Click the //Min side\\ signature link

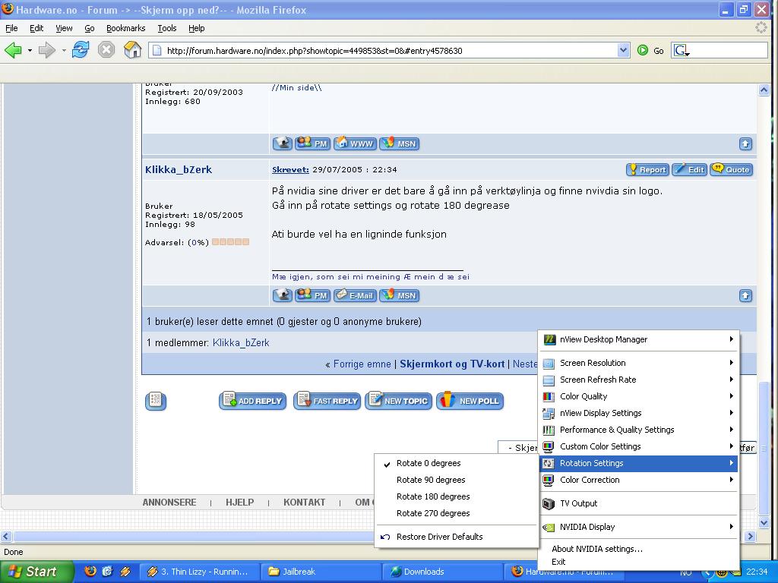(297, 88)
